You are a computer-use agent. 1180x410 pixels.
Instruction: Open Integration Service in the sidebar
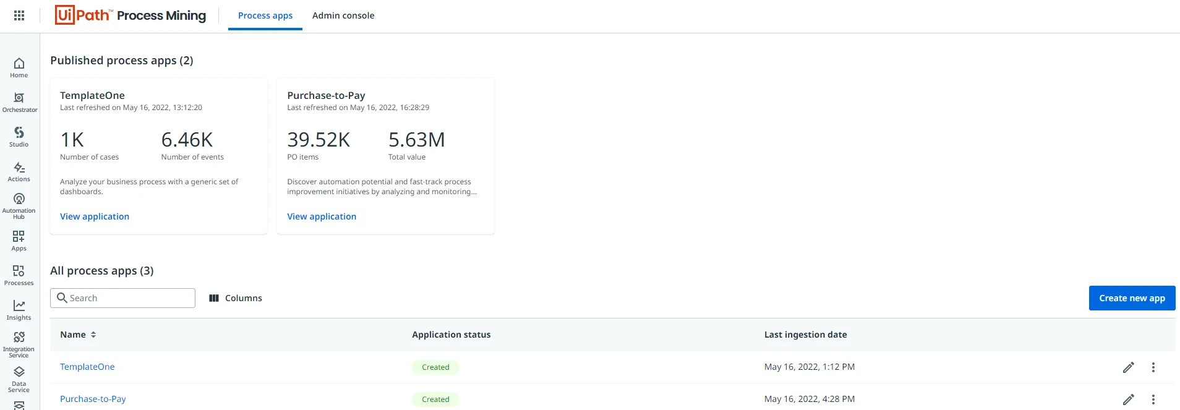coord(19,344)
